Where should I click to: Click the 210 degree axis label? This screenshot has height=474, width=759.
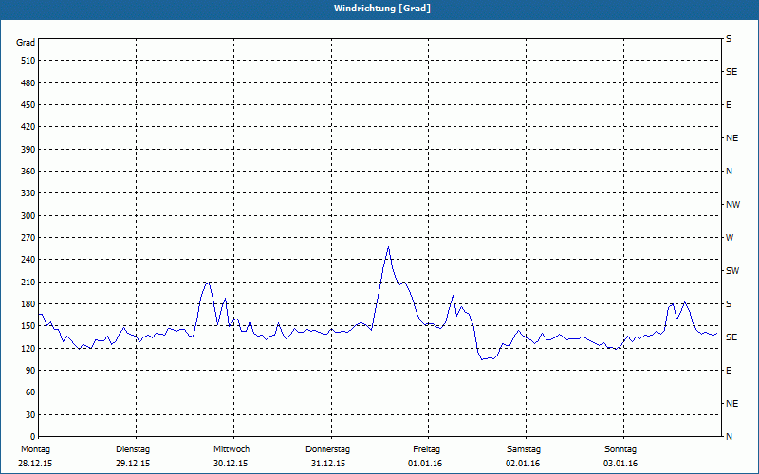point(28,282)
